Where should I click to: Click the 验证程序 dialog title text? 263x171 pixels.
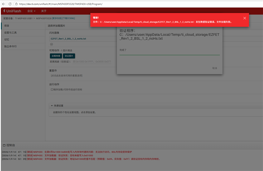[x=127, y=30]
